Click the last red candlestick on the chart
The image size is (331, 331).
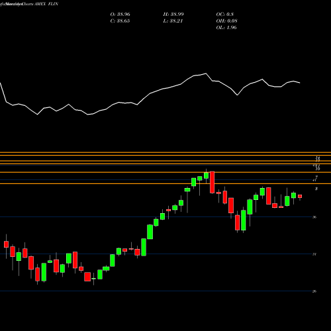[300, 197]
